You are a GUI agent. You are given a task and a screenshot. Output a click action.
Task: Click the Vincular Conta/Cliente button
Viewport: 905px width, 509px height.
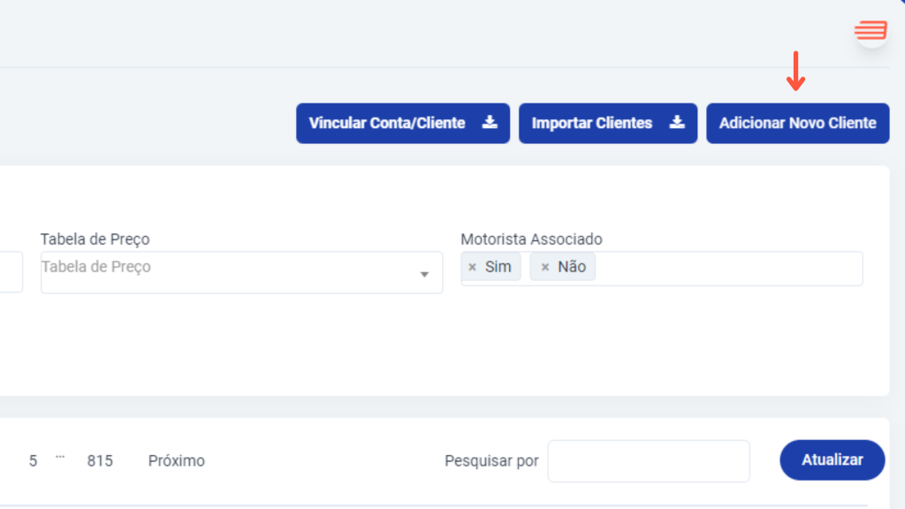tap(403, 123)
